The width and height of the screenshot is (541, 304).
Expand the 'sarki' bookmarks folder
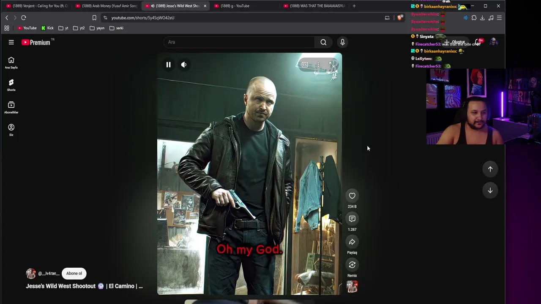coord(116,28)
